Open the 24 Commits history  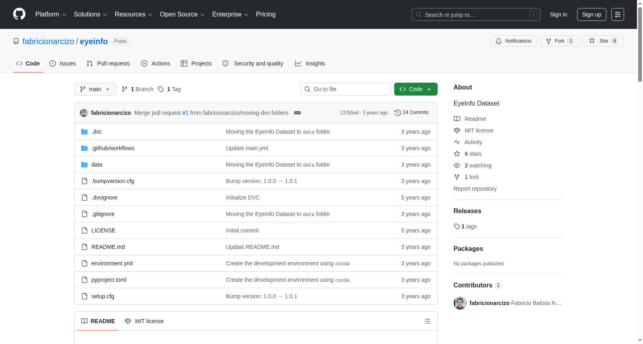pos(412,113)
